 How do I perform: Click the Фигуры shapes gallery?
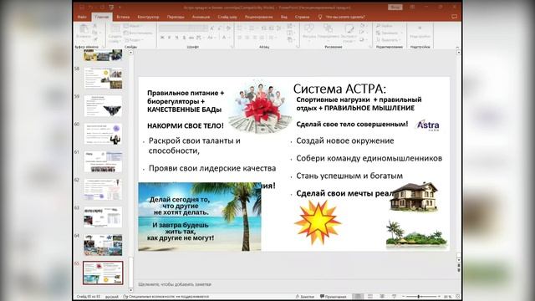309,31
